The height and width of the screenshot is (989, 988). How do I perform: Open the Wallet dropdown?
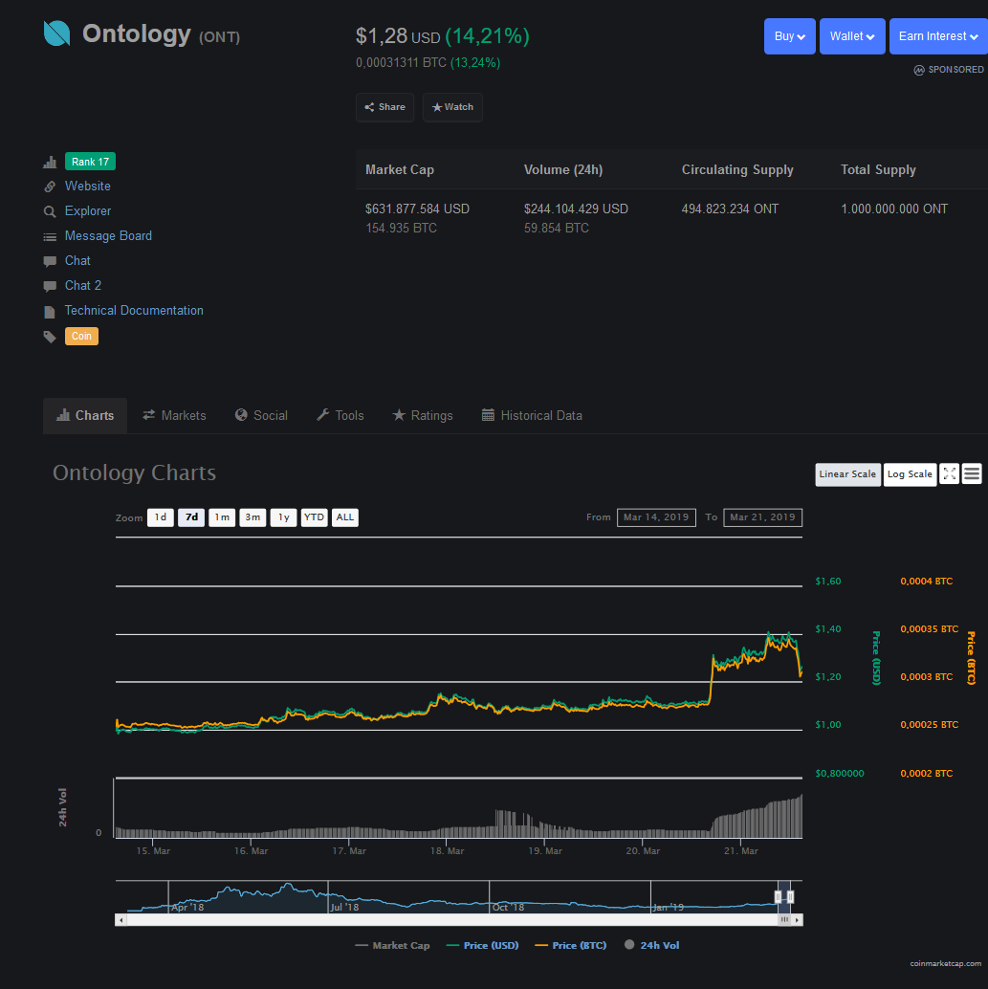click(852, 36)
